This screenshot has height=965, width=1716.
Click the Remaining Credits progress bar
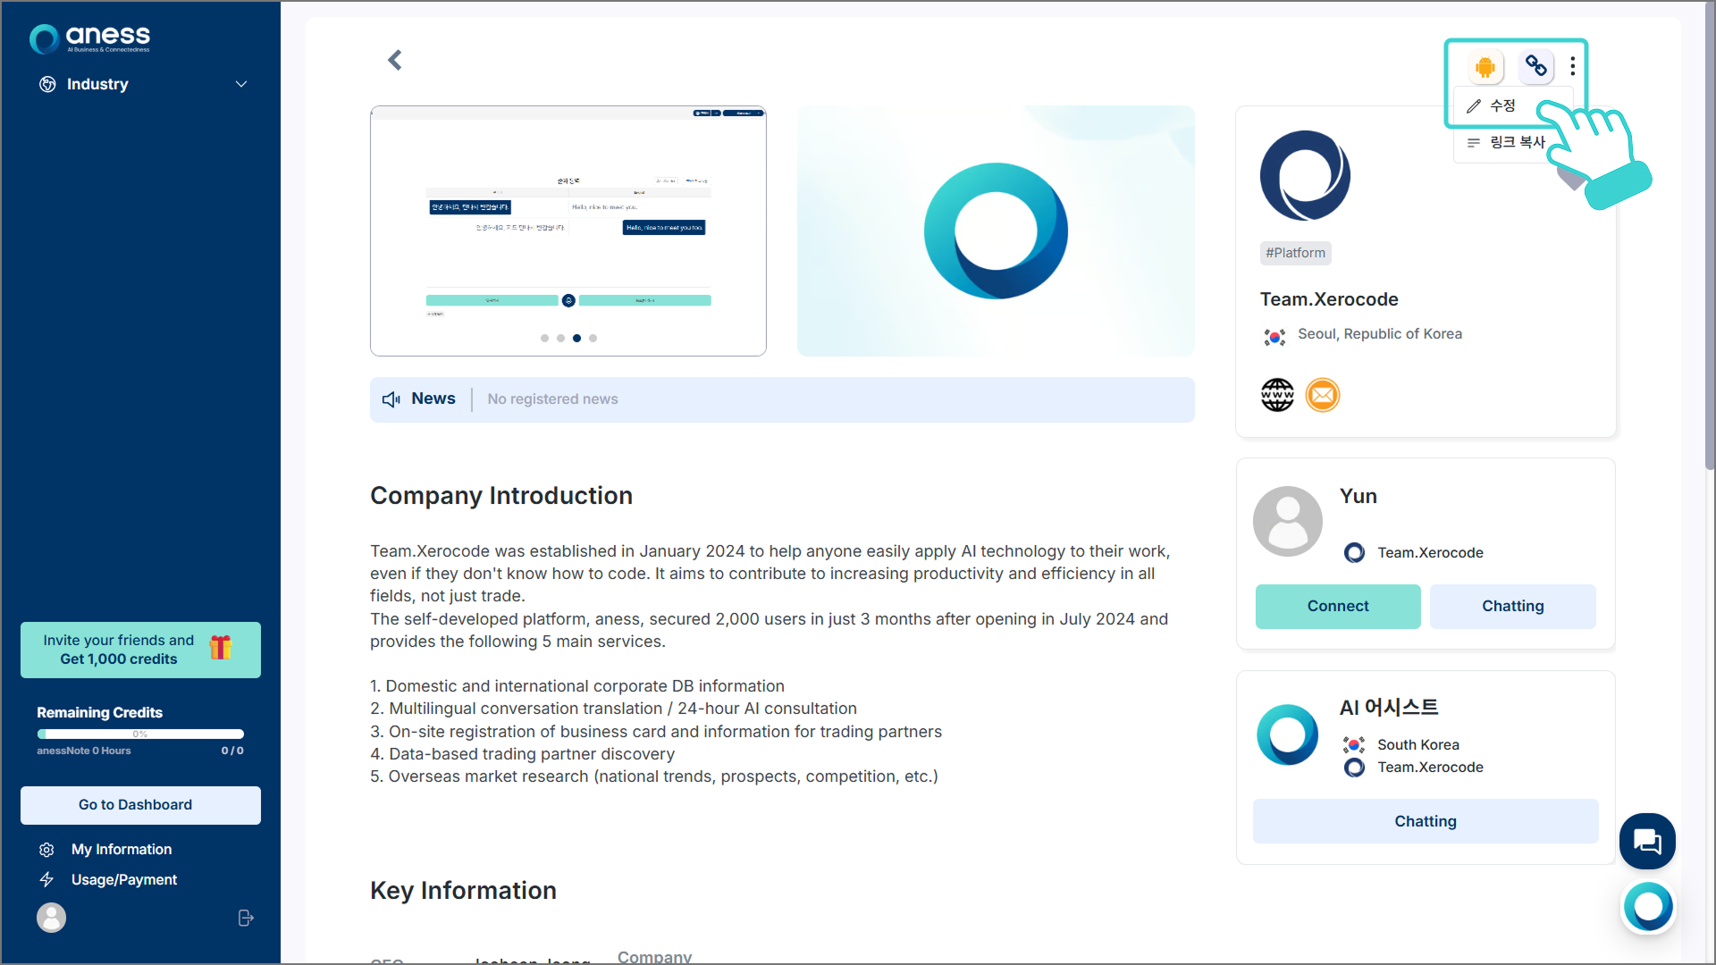pos(140,734)
